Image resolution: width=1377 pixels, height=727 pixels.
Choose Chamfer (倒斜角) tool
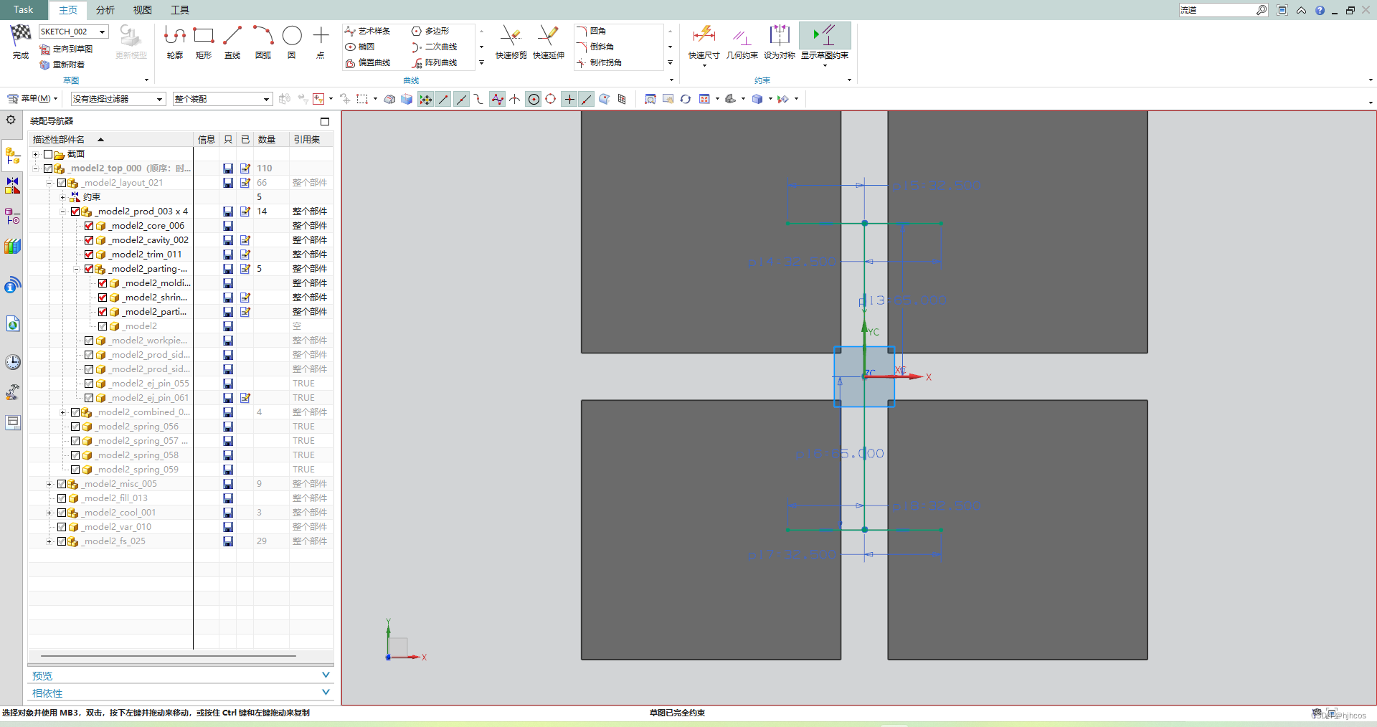pyautogui.click(x=595, y=47)
